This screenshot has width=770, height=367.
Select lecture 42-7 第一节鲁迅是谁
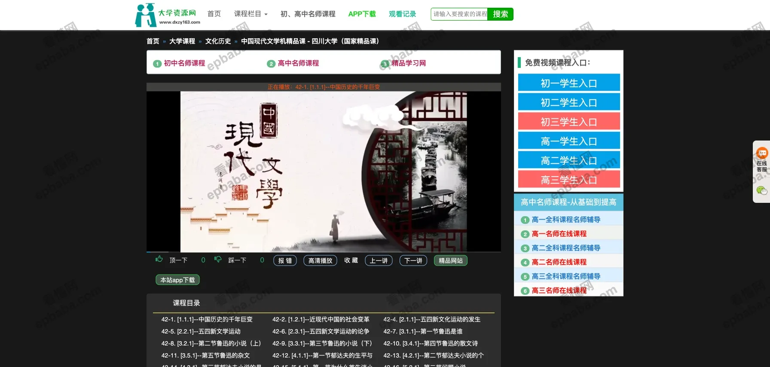pos(423,331)
